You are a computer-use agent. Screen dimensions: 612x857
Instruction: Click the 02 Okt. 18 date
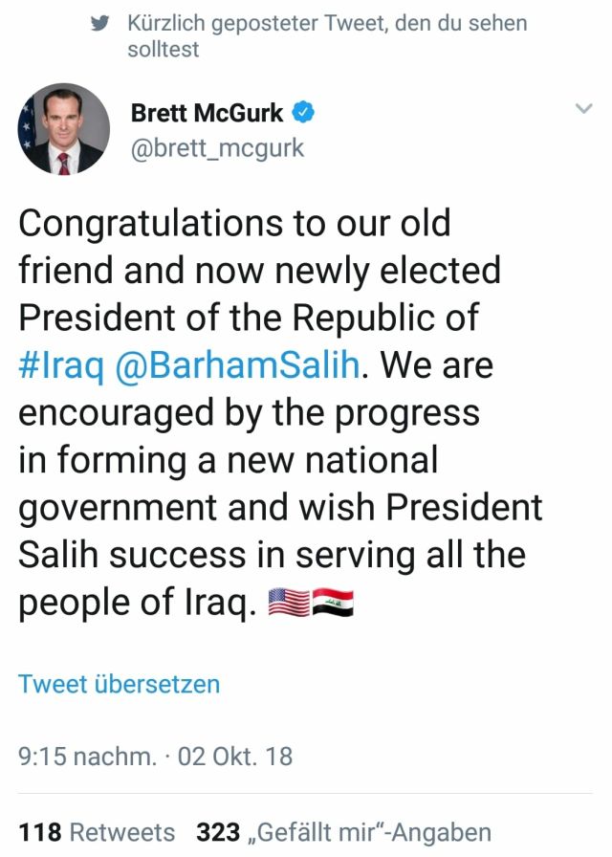pyautogui.click(x=235, y=758)
